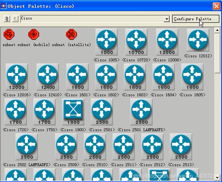The width and height of the screenshot is (222, 182).
Task: Click the <Cisco 1005> label text
Action: coord(106,60)
